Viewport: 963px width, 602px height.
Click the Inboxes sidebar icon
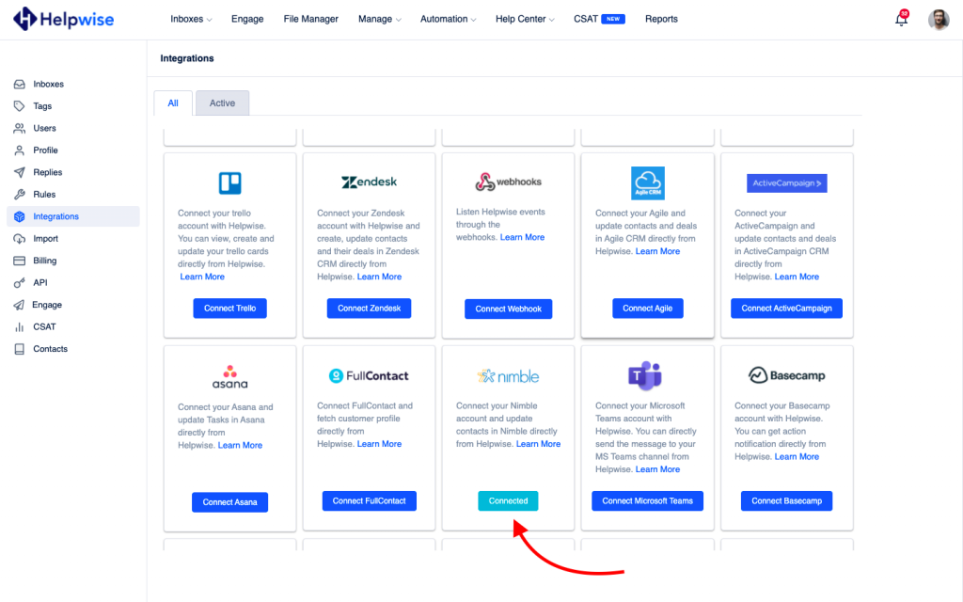(20, 84)
